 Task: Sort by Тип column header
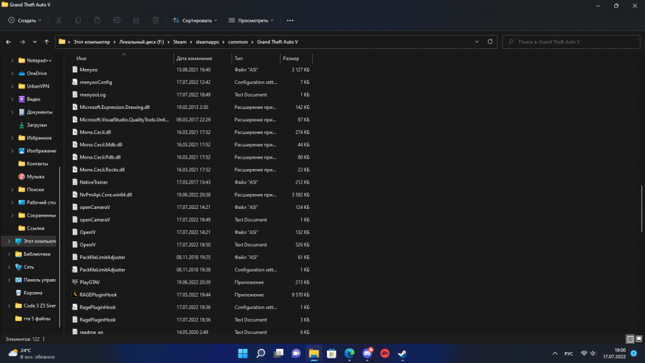[239, 59]
